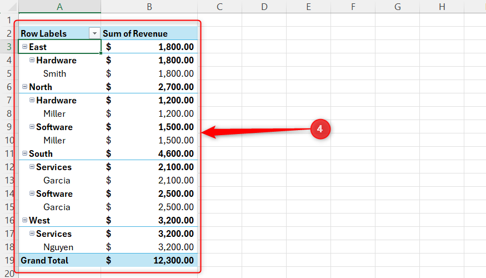486x278 pixels.
Task: Collapse the West region group
Action: (x=25, y=220)
